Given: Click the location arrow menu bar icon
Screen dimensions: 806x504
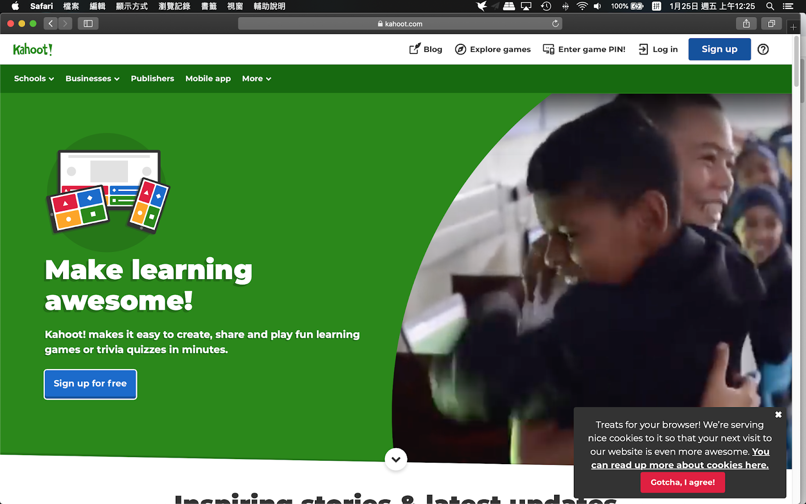Looking at the screenshot, I should pos(495,6).
